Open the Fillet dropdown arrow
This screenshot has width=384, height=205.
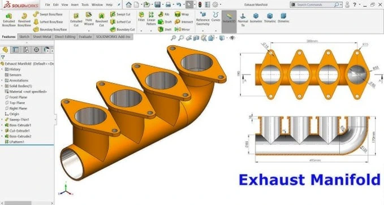[141, 31]
